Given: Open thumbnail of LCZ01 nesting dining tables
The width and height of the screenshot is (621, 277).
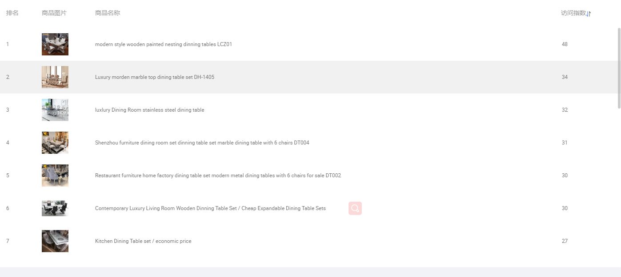Looking at the screenshot, I should pos(55,44).
